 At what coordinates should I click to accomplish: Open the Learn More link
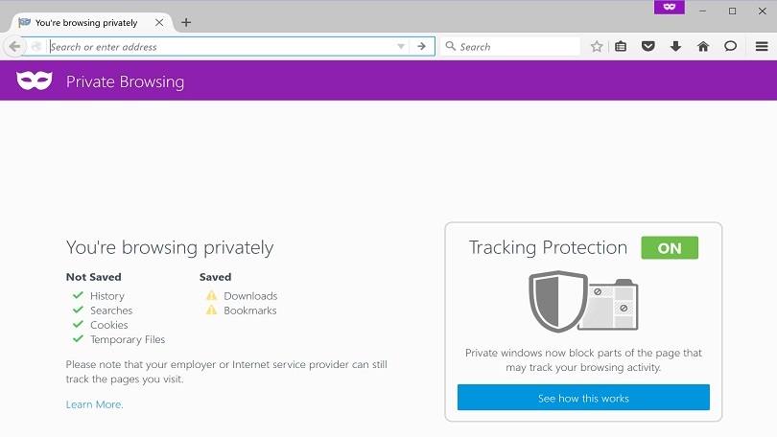94,404
